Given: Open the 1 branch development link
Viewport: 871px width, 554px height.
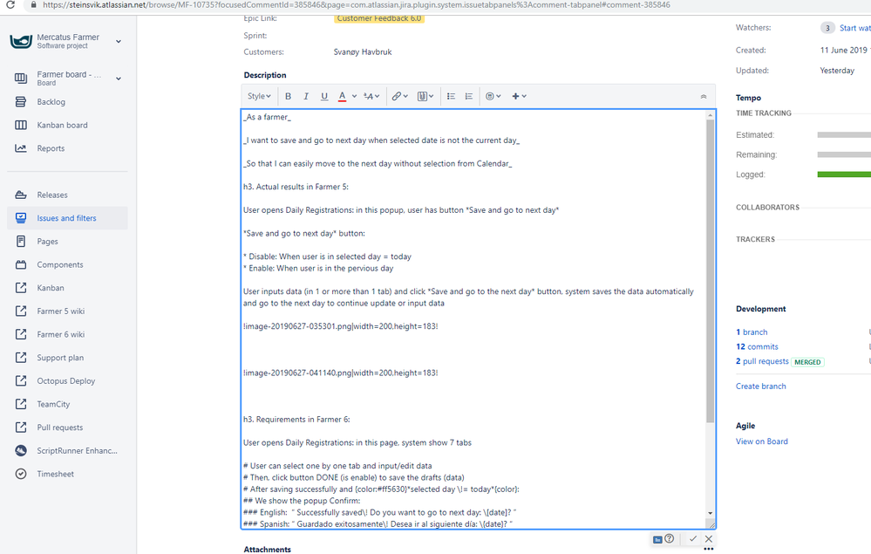Looking at the screenshot, I should [752, 332].
